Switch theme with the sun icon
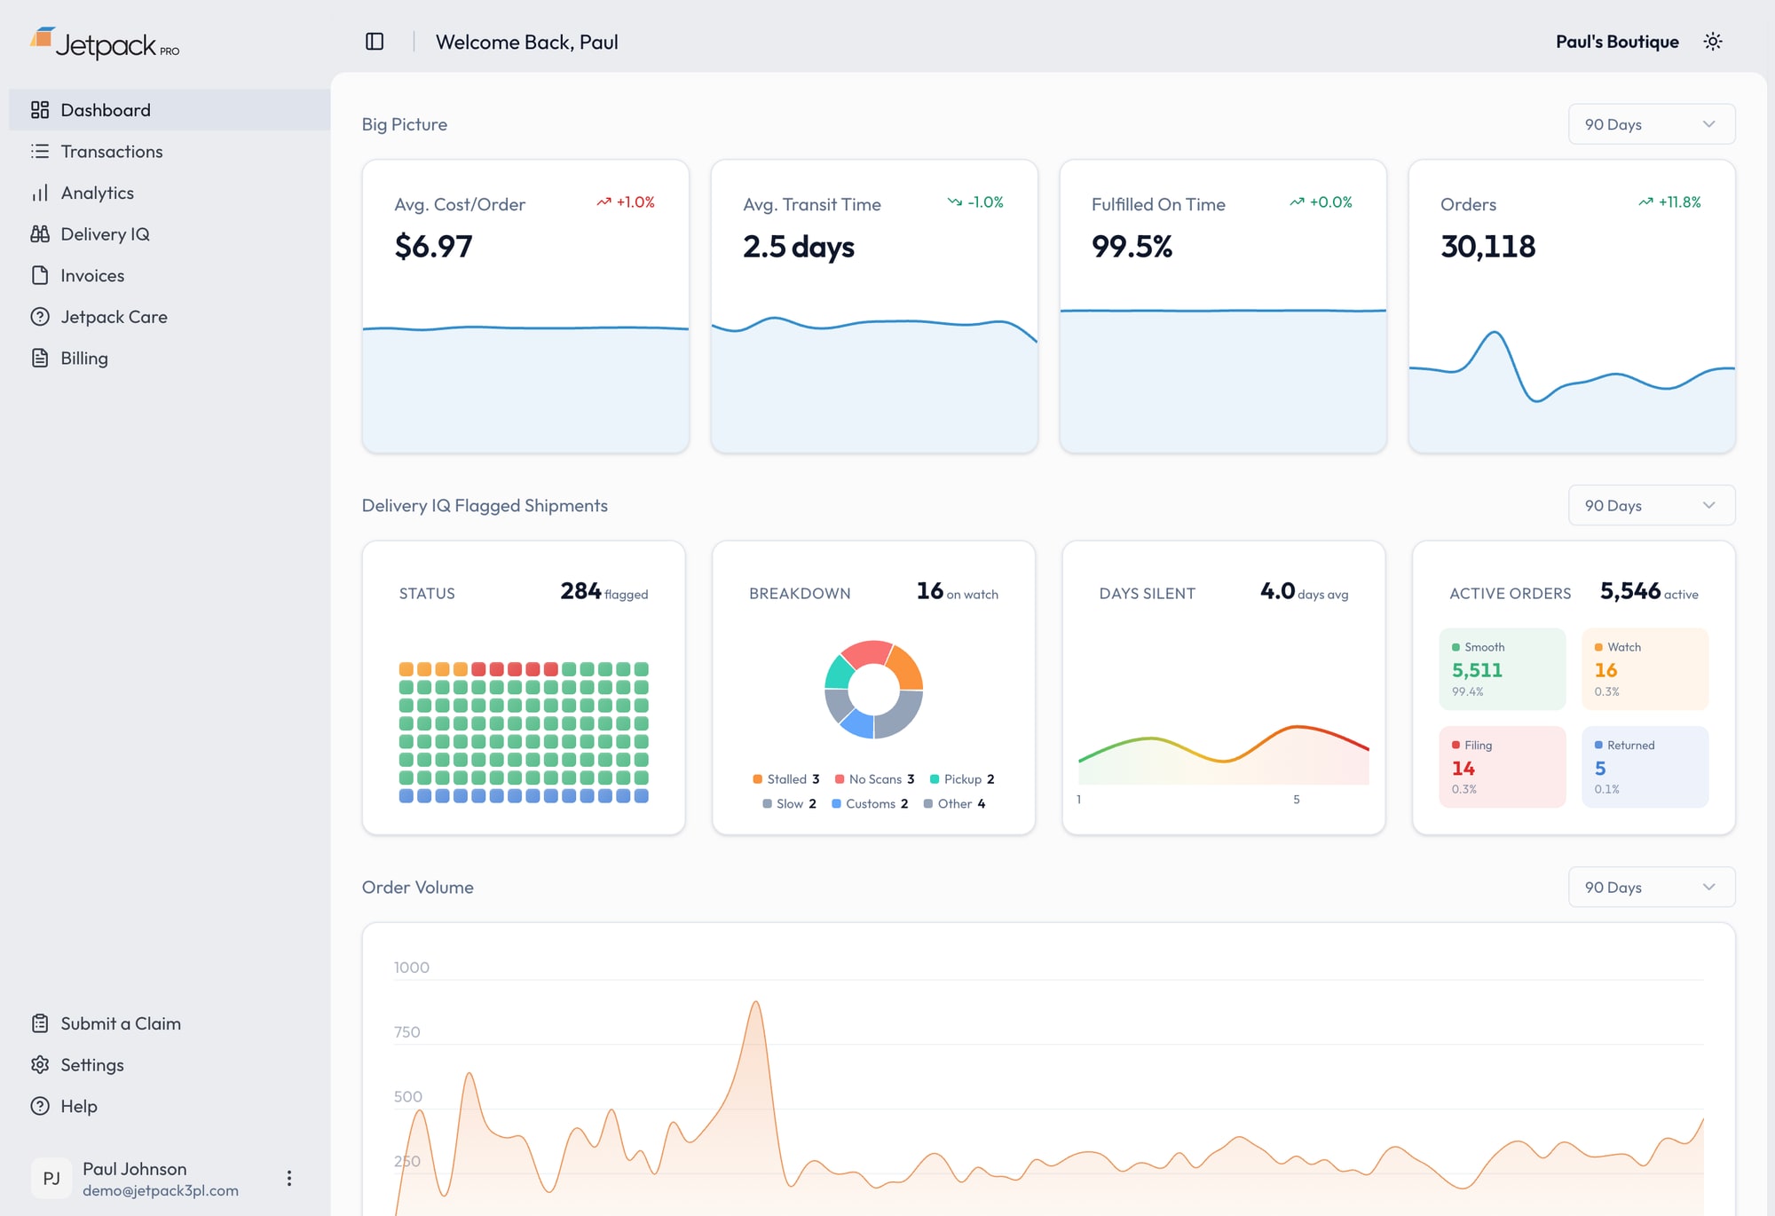The width and height of the screenshot is (1775, 1216). click(x=1713, y=42)
